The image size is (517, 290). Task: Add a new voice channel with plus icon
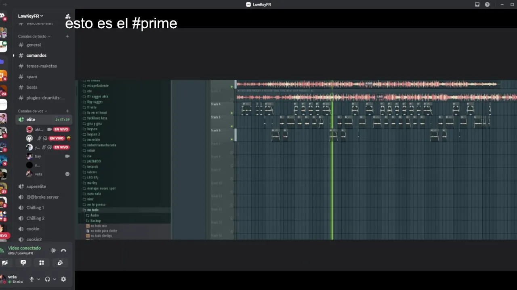(67, 111)
